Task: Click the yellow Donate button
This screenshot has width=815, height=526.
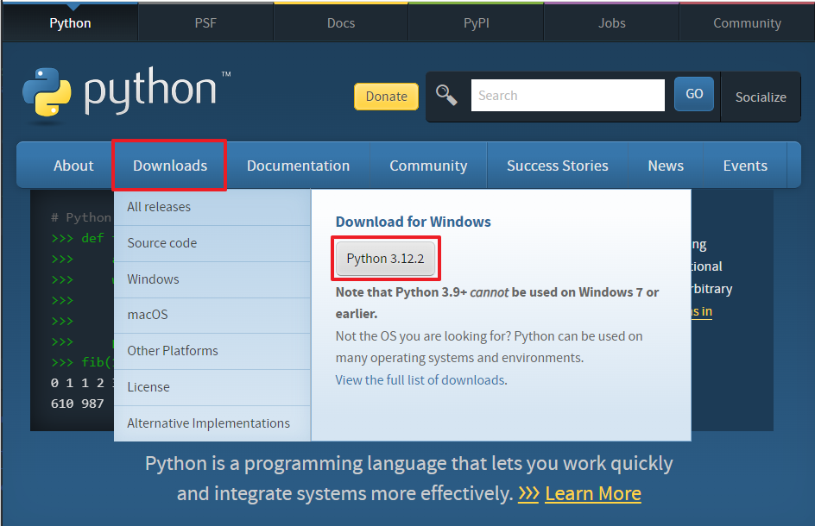Action: [x=386, y=97]
